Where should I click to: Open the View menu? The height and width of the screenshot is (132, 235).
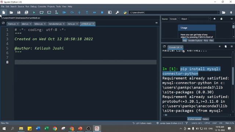tap(64, 7)
